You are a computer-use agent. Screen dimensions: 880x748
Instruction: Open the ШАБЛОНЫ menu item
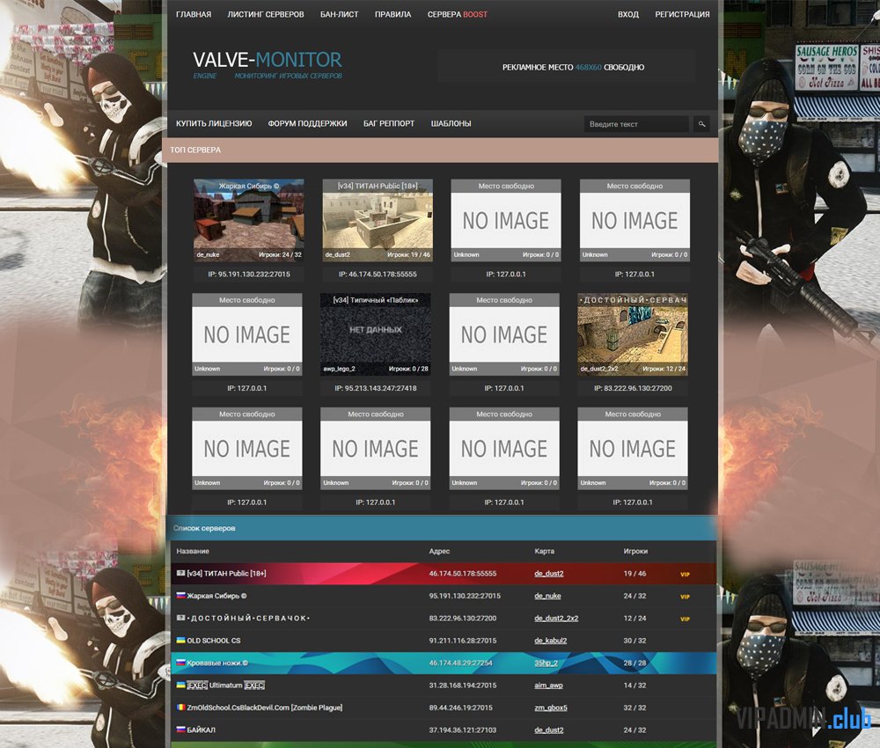click(x=451, y=123)
